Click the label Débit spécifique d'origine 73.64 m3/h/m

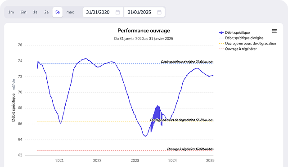point(187,62)
